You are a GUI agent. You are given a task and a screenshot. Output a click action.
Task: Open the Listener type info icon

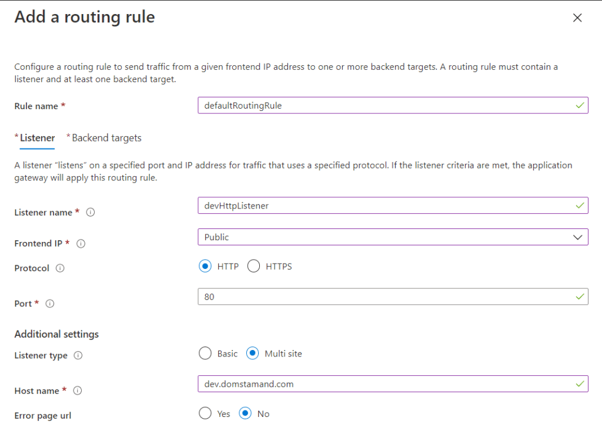(x=78, y=356)
